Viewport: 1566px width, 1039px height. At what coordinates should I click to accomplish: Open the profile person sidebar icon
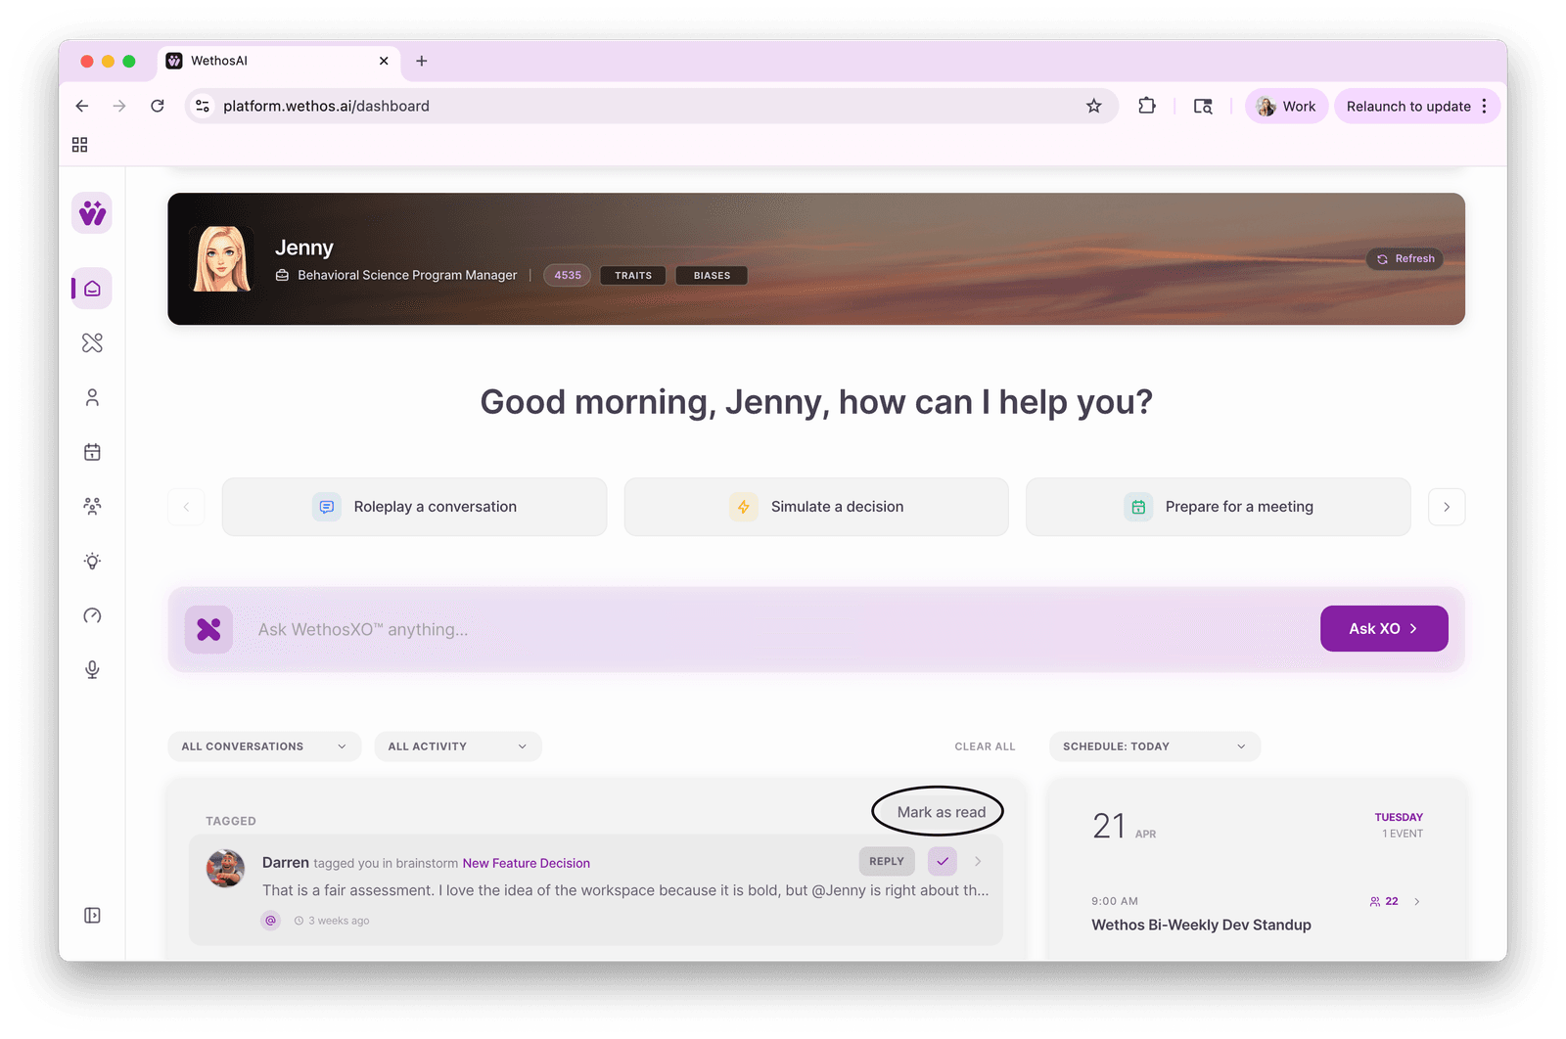pos(92,397)
